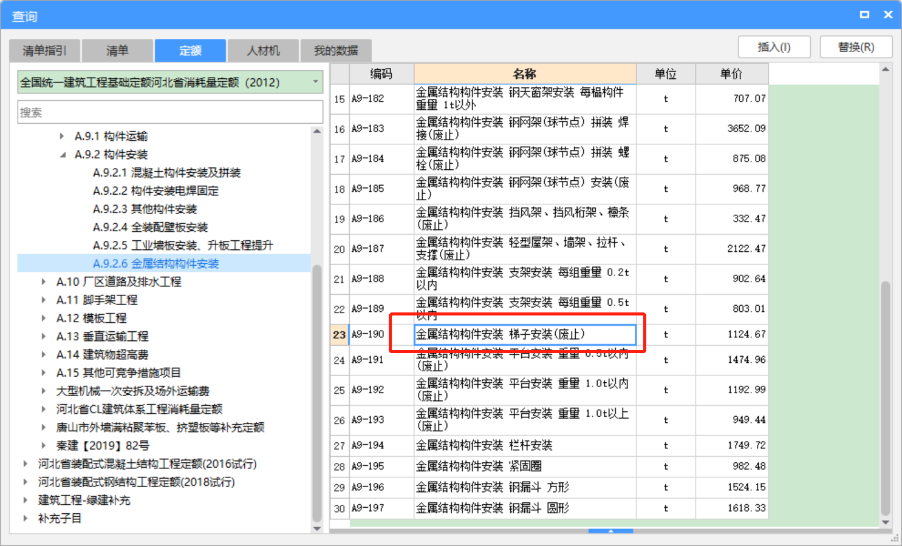Viewport: 902px width, 546px height.
Task: Click the 搜索 search input field
Action: click(x=170, y=112)
